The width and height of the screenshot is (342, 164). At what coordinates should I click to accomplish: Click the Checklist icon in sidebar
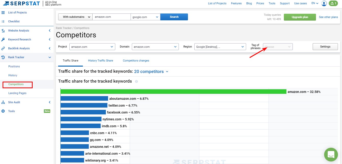pos(3,21)
